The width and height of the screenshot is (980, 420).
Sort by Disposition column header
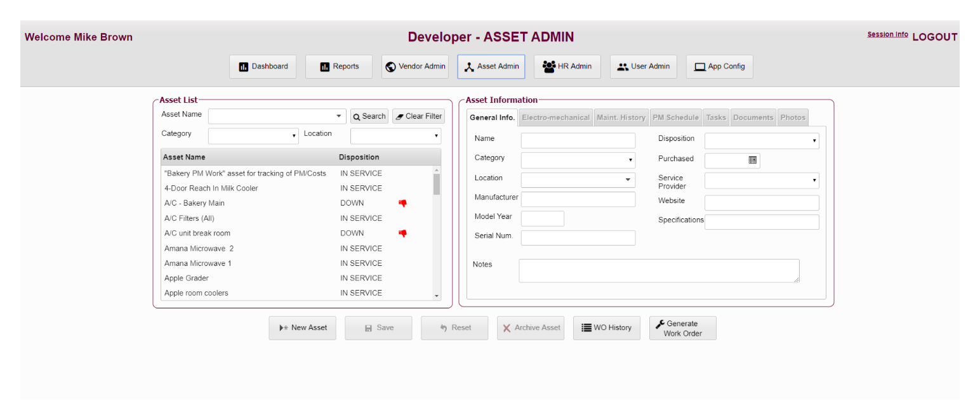click(x=359, y=157)
